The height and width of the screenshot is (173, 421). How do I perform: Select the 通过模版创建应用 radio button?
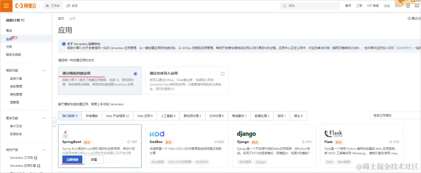click(x=135, y=74)
